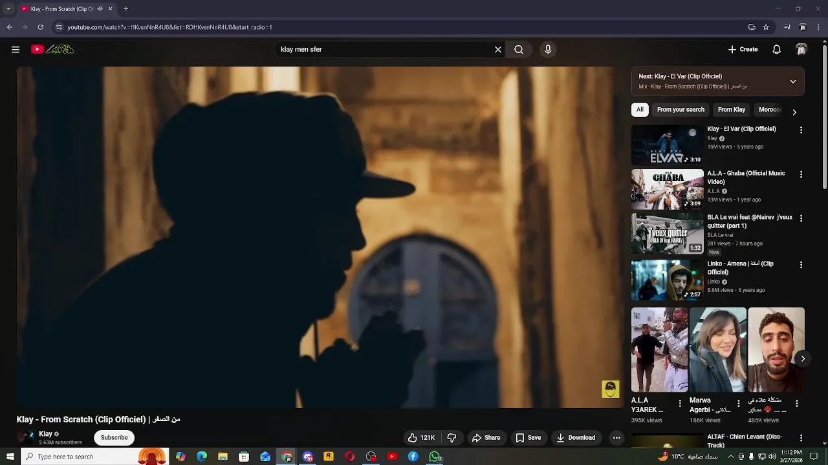828x465 pixels.
Task: Open the account avatar menu
Action: pyautogui.click(x=801, y=49)
